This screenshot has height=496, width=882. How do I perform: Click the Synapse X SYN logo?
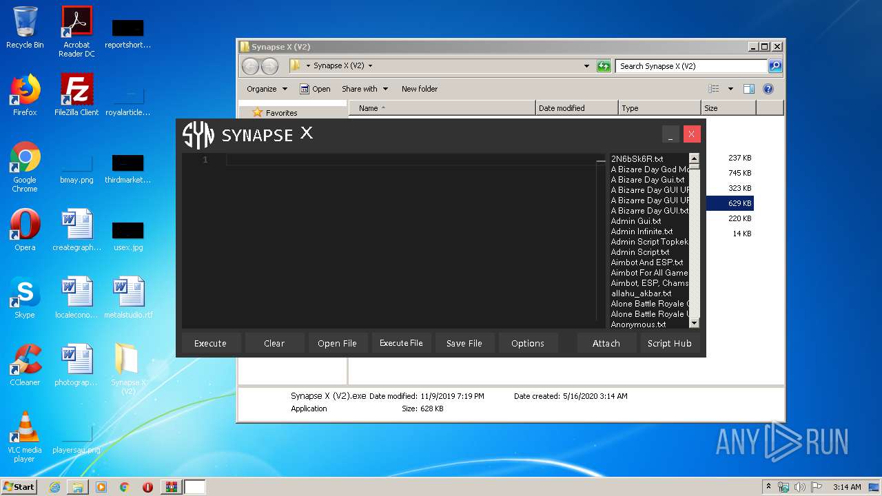tap(198, 135)
